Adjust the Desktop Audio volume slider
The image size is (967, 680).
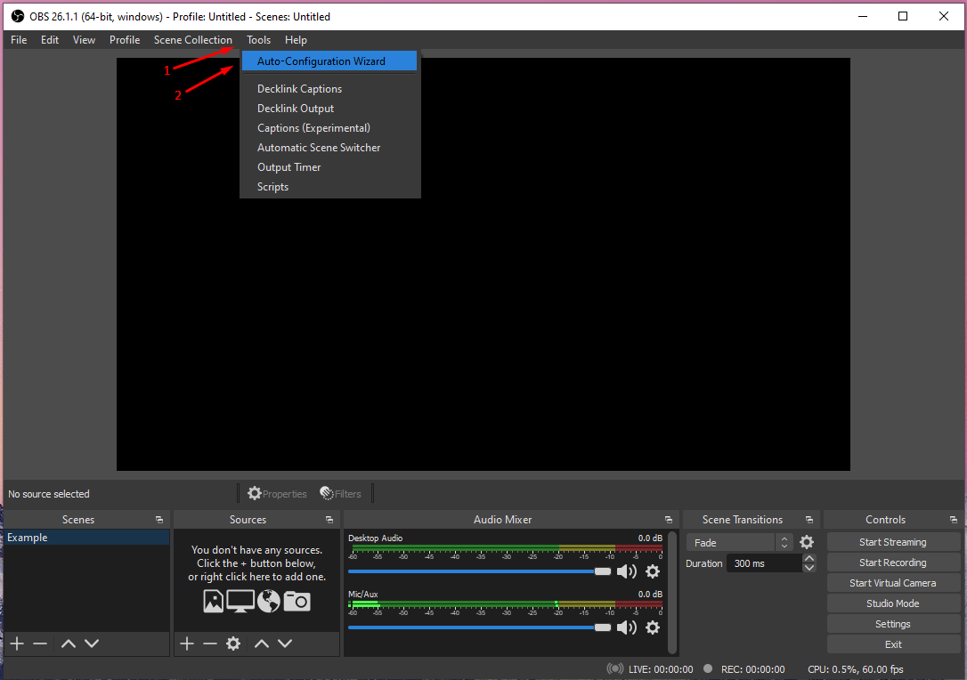479,571
